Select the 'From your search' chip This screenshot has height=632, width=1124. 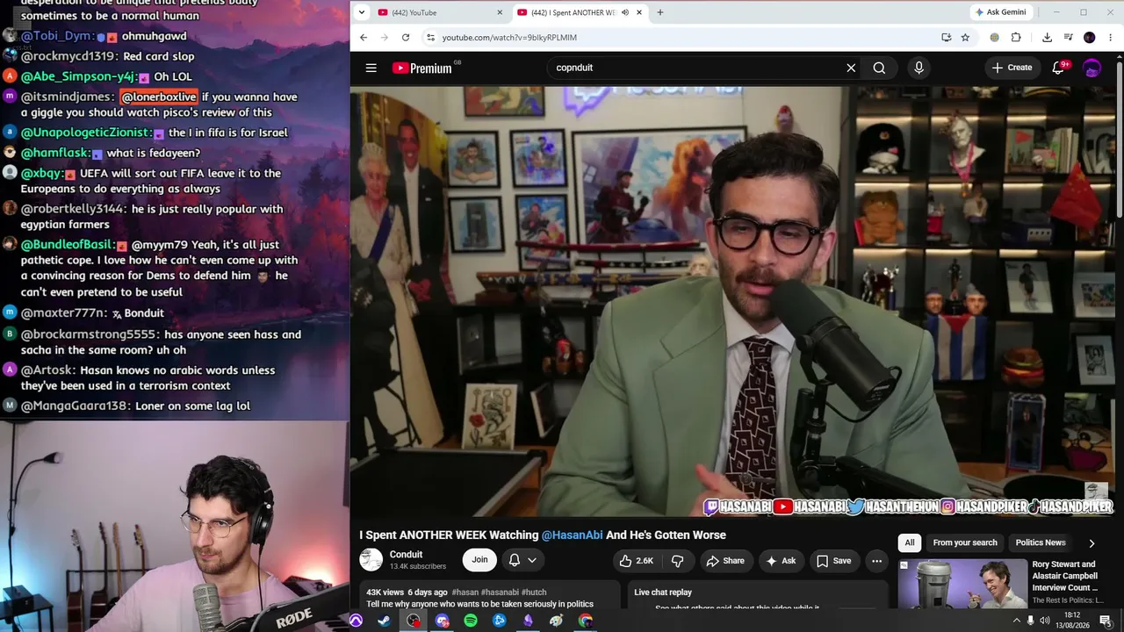point(965,542)
